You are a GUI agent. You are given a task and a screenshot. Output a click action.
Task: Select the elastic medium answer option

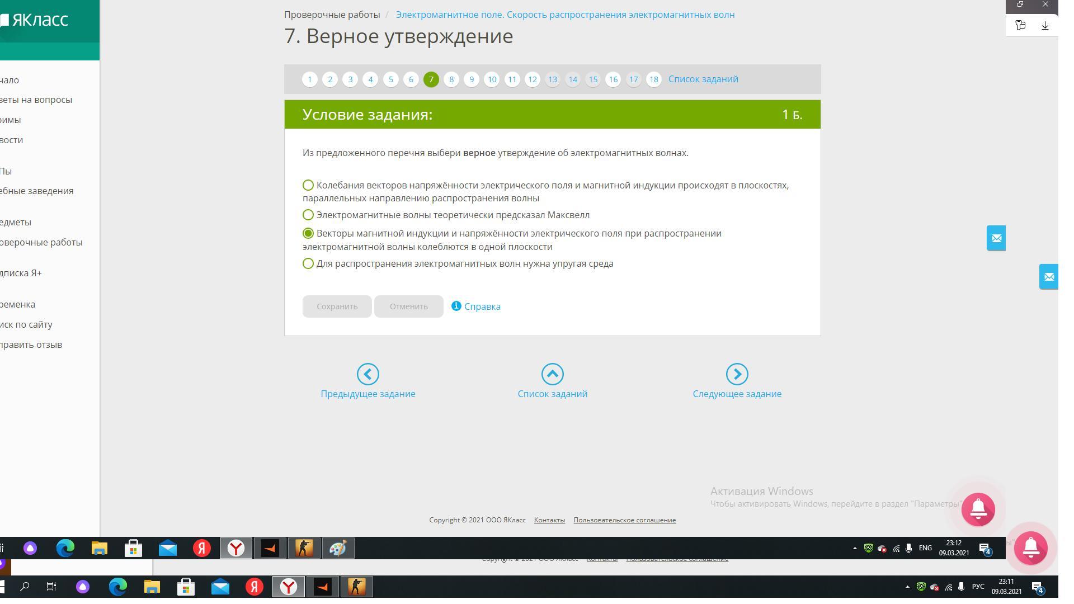[x=308, y=263]
